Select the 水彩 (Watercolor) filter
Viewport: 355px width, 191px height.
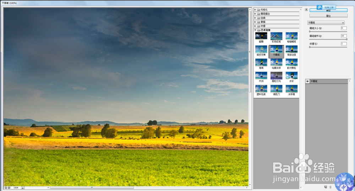[x=291, y=77]
